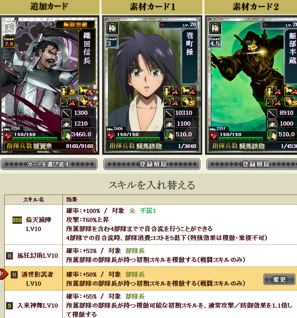Select the 服部半蔵 card image

click(251, 85)
